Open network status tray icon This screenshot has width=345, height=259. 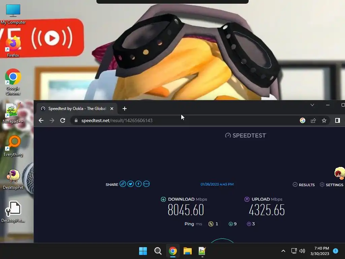pos(294,251)
